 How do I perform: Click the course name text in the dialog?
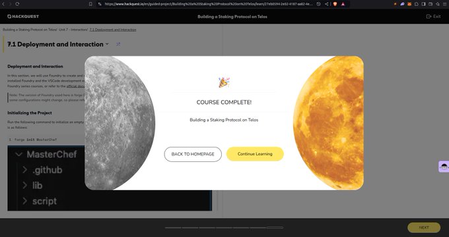224,120
